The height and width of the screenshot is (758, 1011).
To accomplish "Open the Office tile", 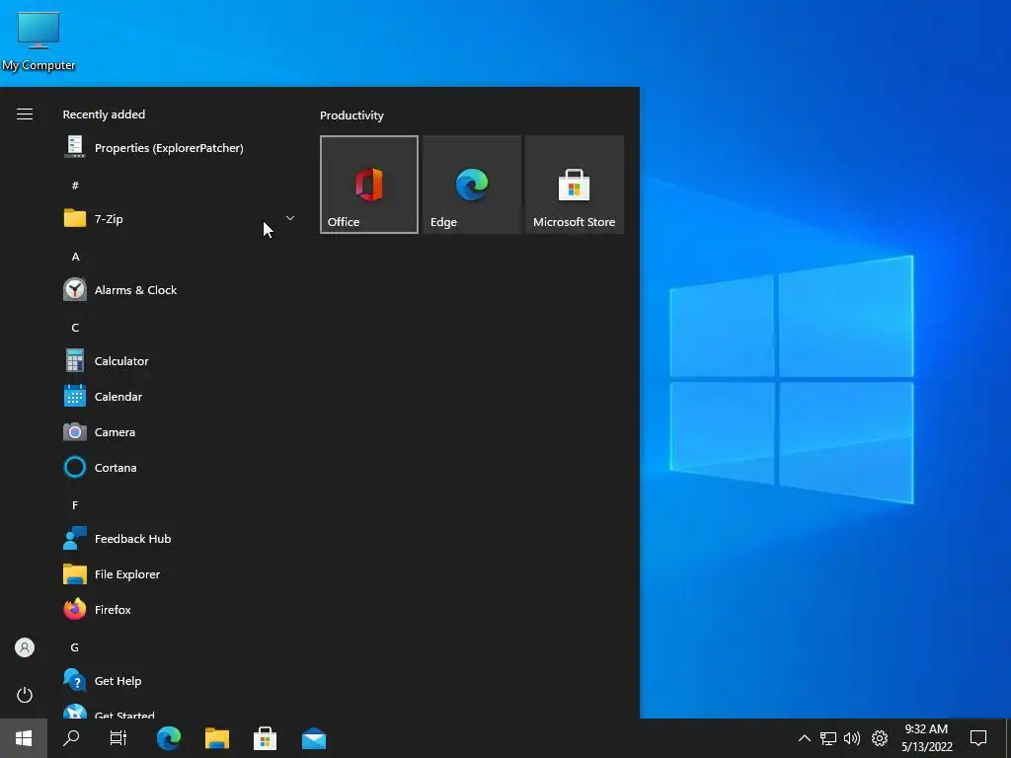I will (x=369, y=185).
